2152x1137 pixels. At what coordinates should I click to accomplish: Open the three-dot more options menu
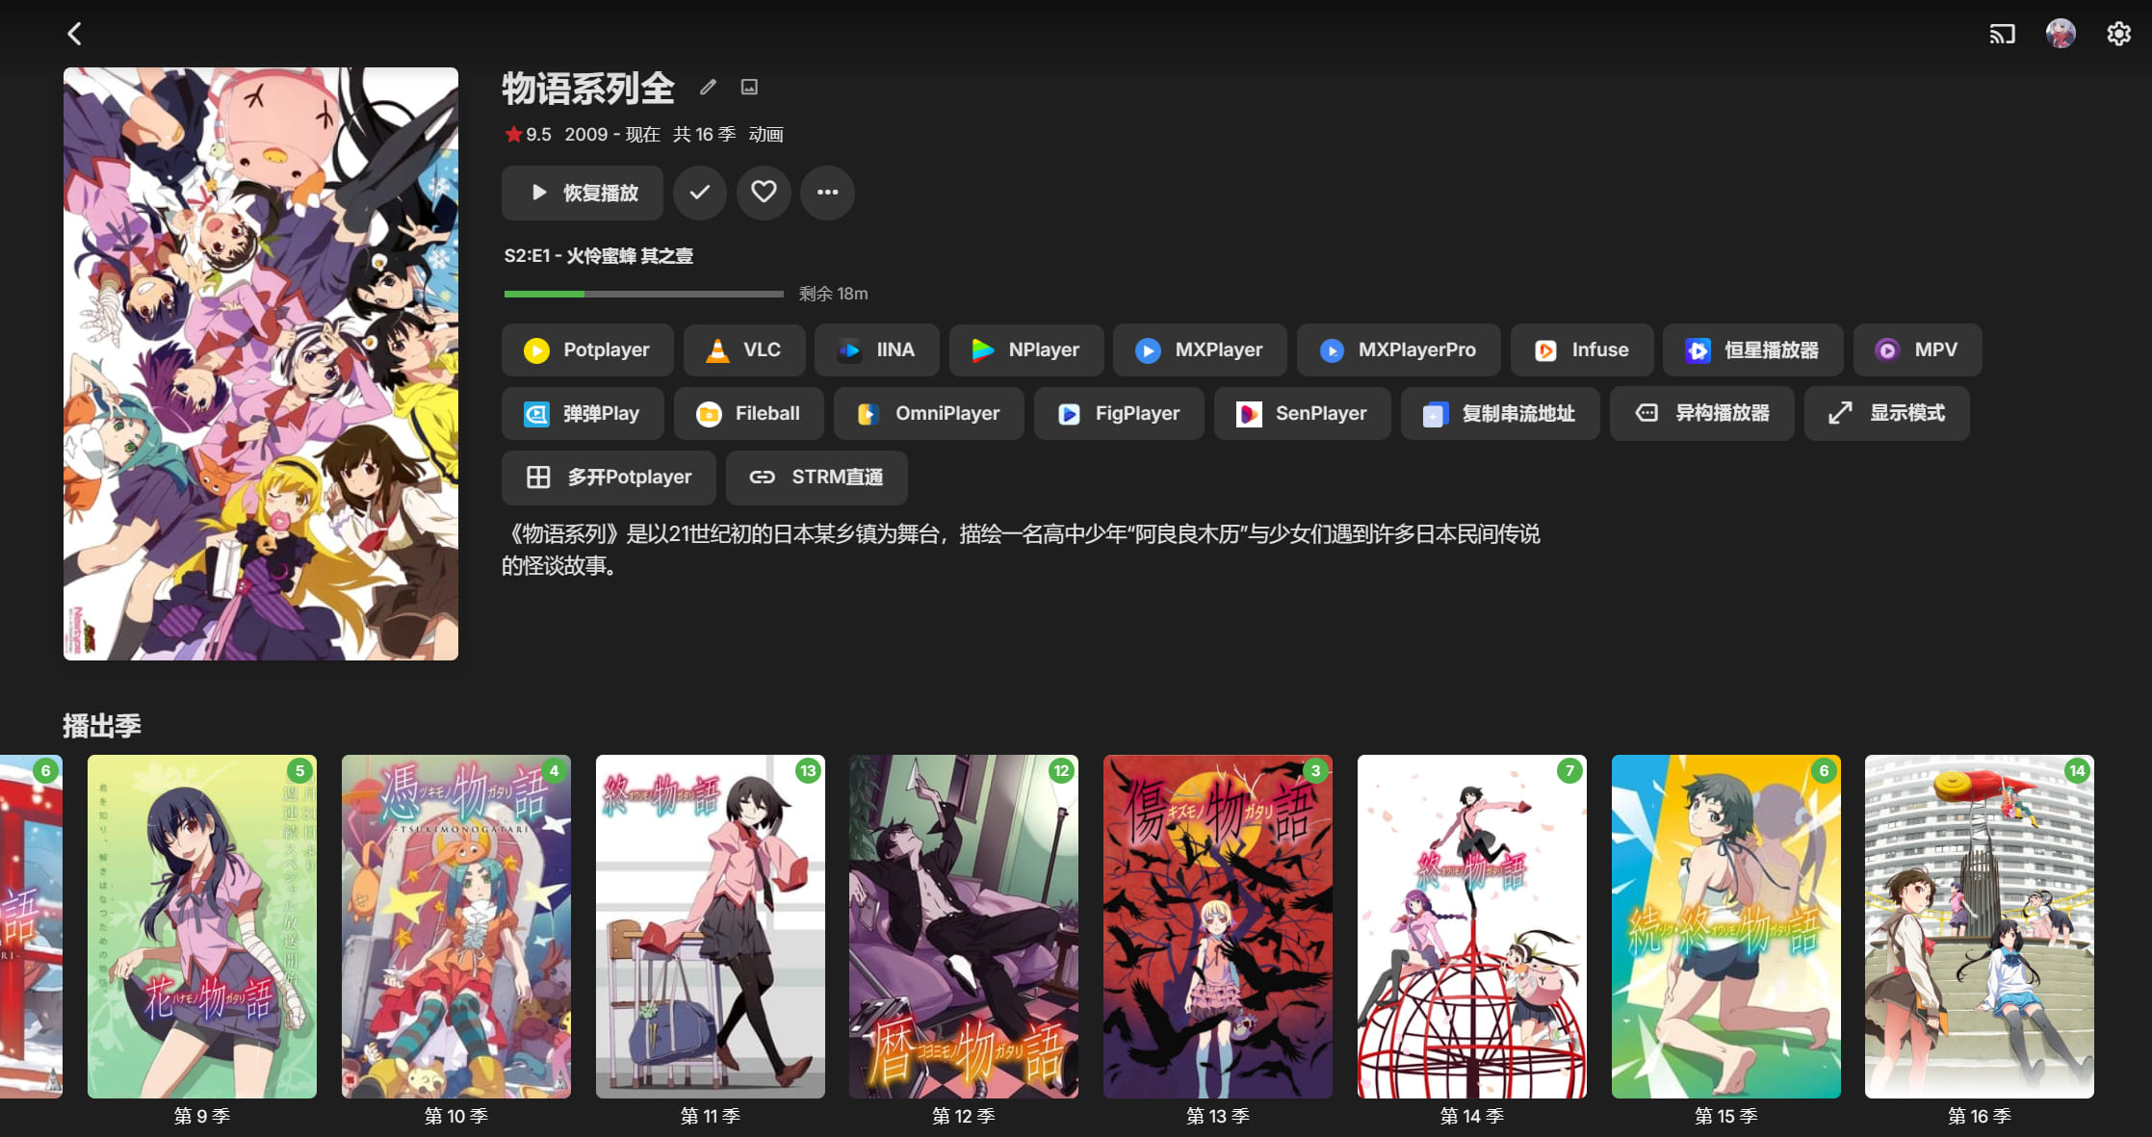827,193
